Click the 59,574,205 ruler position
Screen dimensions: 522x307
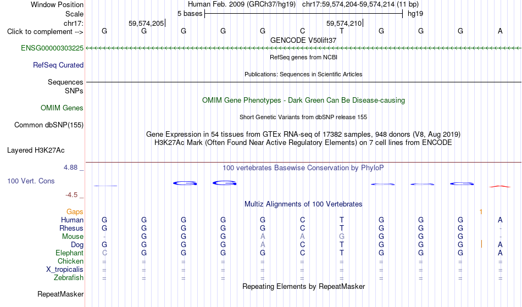coord(146,23)
